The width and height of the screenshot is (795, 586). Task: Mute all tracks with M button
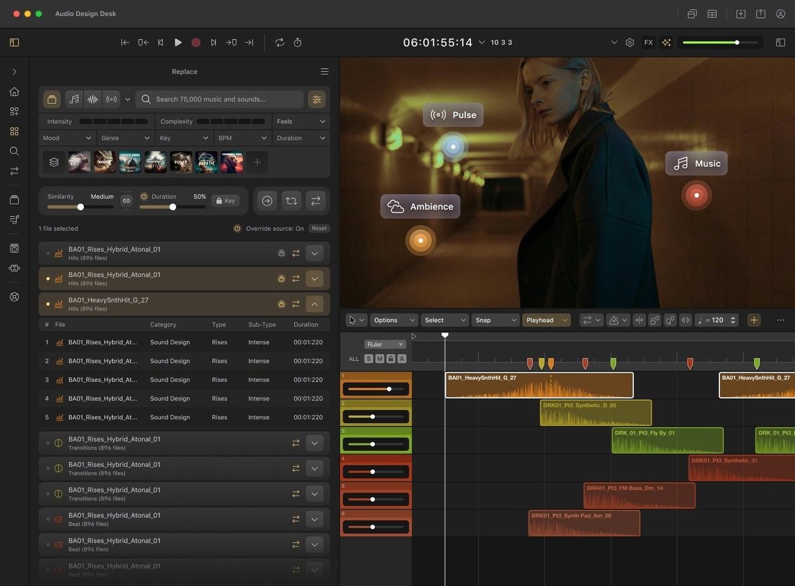tap(380, 359)
